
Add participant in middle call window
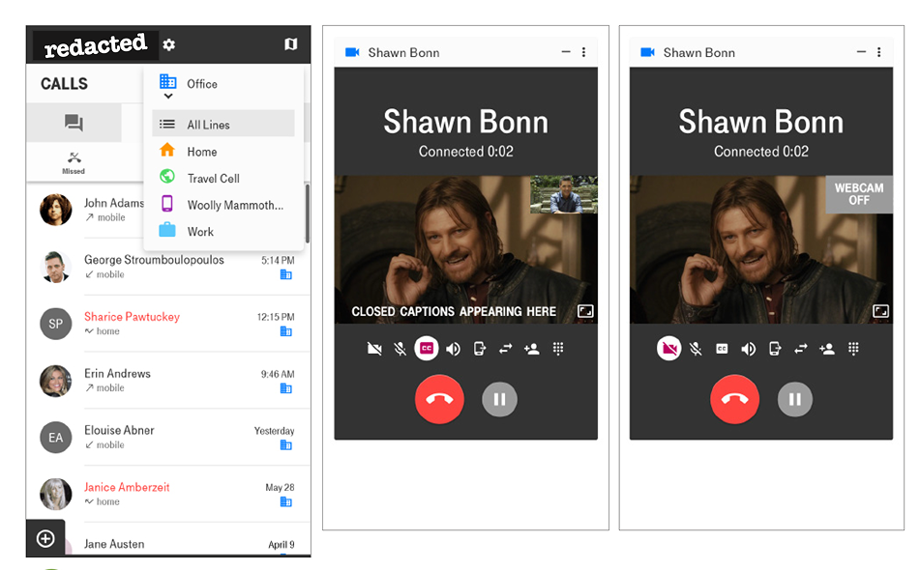(531, 349)
